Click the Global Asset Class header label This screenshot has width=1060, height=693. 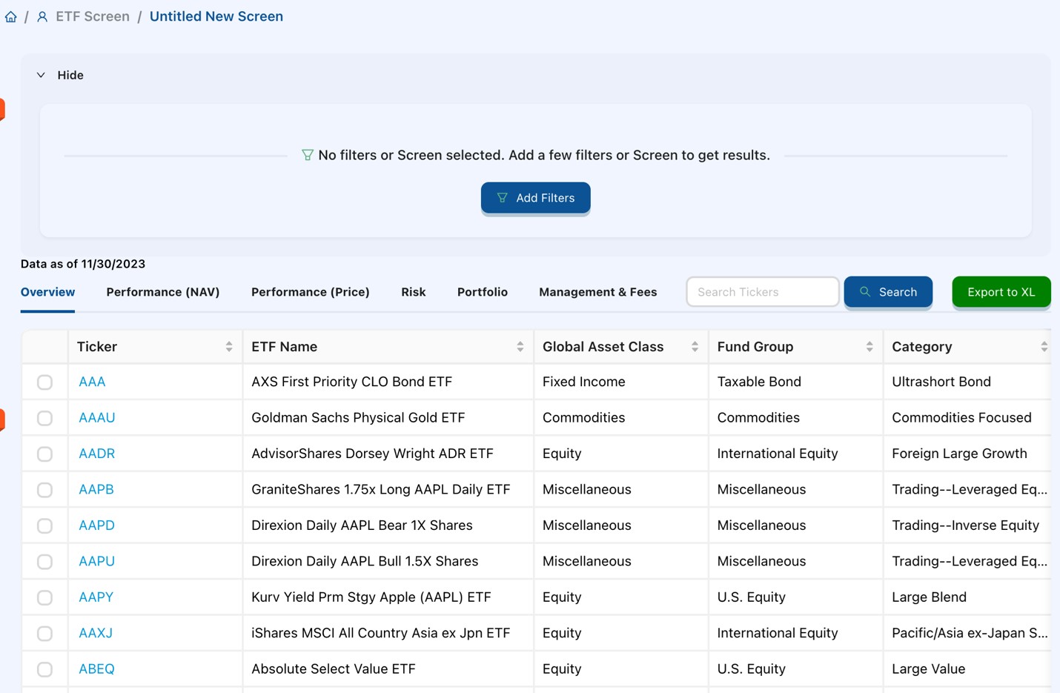pos(603,347)
